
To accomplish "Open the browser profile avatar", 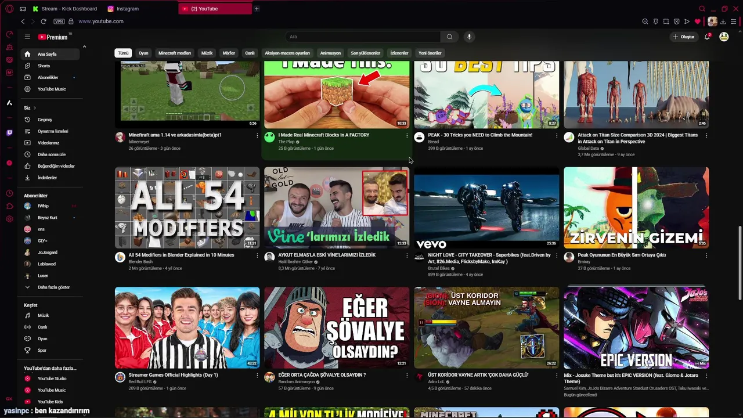I will coord(712,21).
